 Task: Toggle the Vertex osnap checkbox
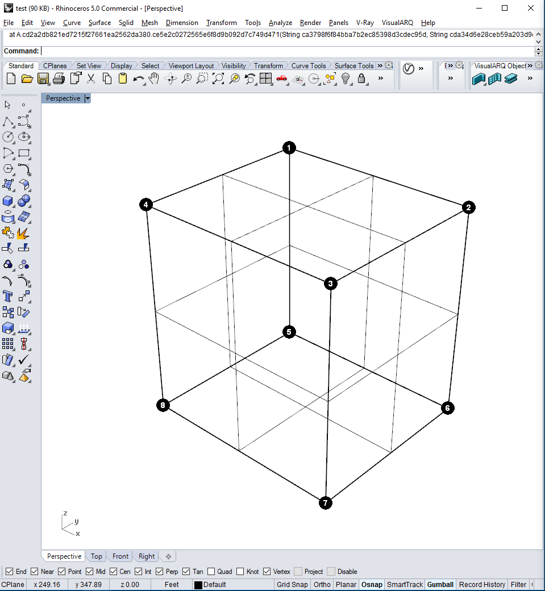click(x=267, y=572)
